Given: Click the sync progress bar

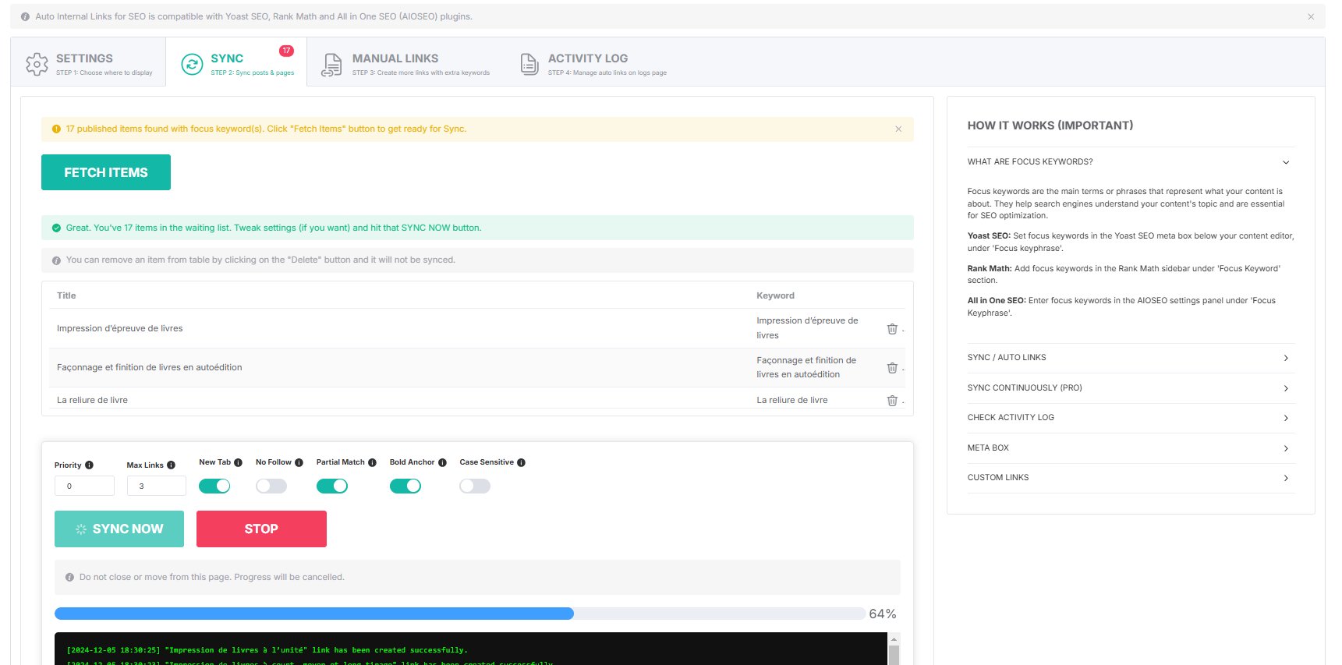Looking at the screenshot, I should point(460,614).
